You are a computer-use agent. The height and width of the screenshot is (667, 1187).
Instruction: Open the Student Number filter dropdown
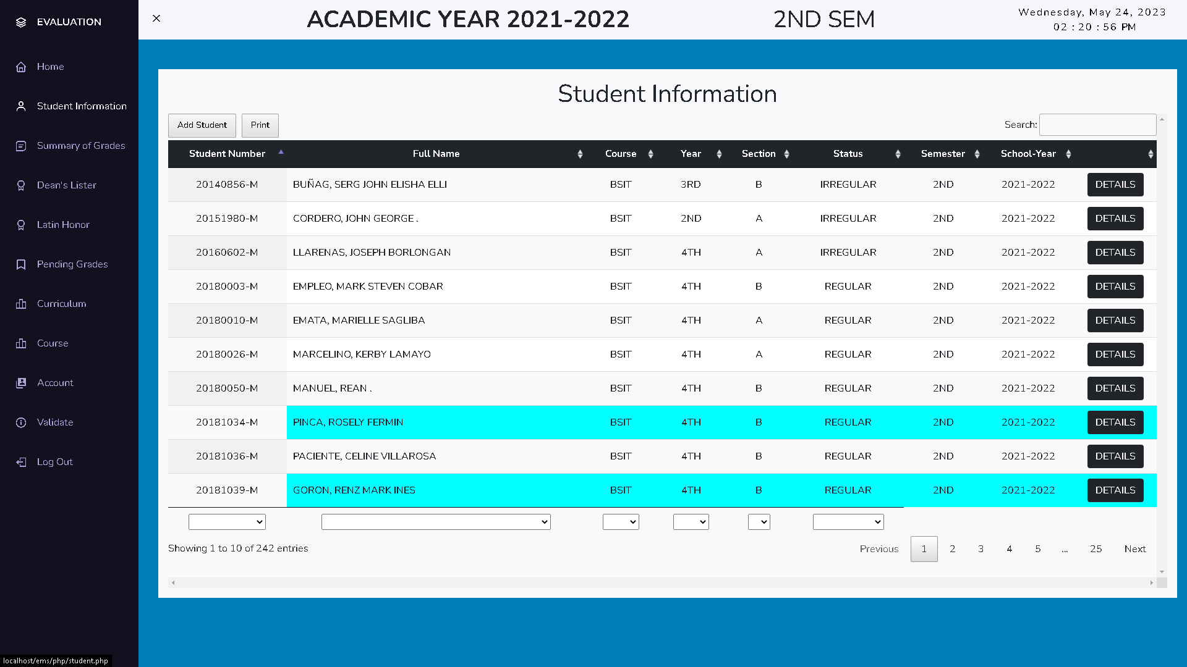227,522
